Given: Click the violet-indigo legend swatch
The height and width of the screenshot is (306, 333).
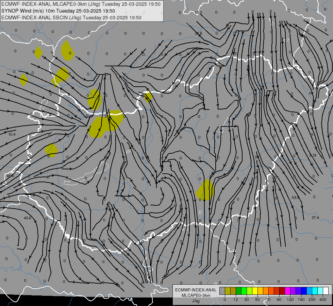Looking at the screenshot, I should (299, 291).
